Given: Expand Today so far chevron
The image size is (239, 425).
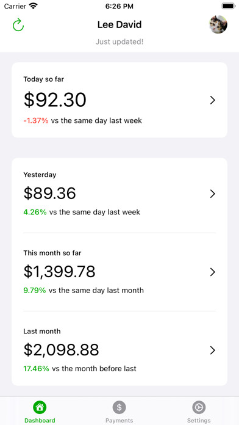Looking at the screenshot, I should [213, 100].
